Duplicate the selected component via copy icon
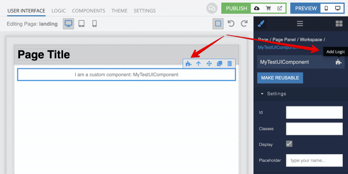348x174 pixels. [x=219, y=64]
